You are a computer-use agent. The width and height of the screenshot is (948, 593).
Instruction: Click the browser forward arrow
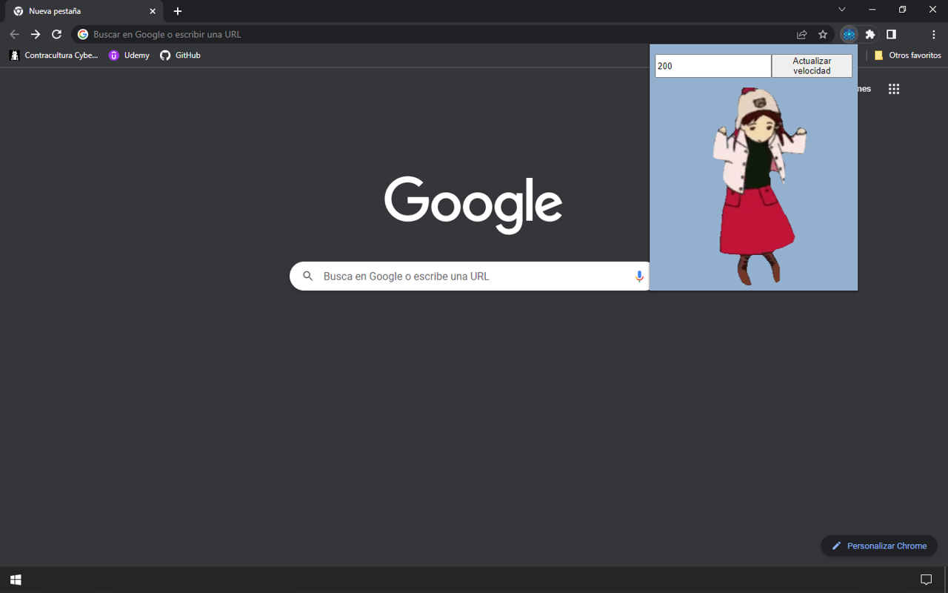click(36, 34)
